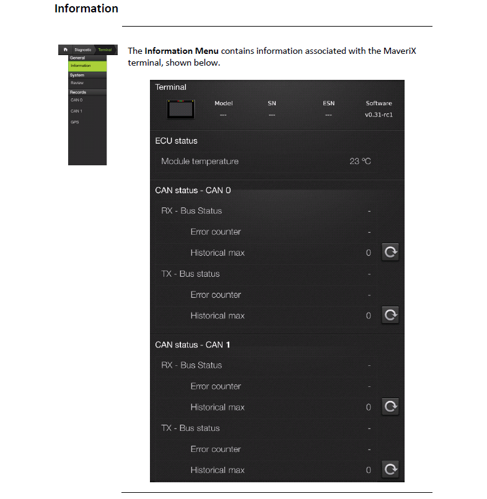
Task: Select the Terminal breadcrumb tab
Action: click(105, 50)
